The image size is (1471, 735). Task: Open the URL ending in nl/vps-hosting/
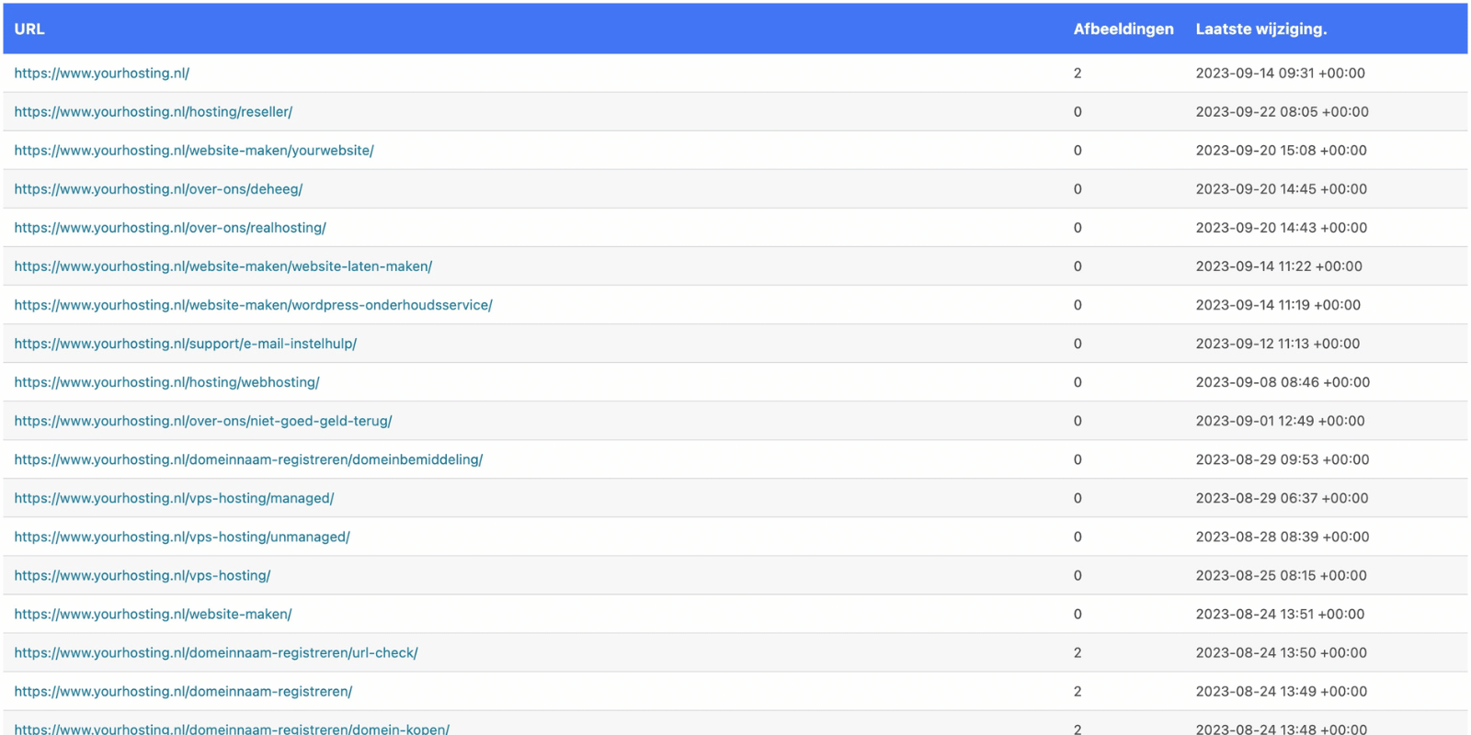point(143,575)
